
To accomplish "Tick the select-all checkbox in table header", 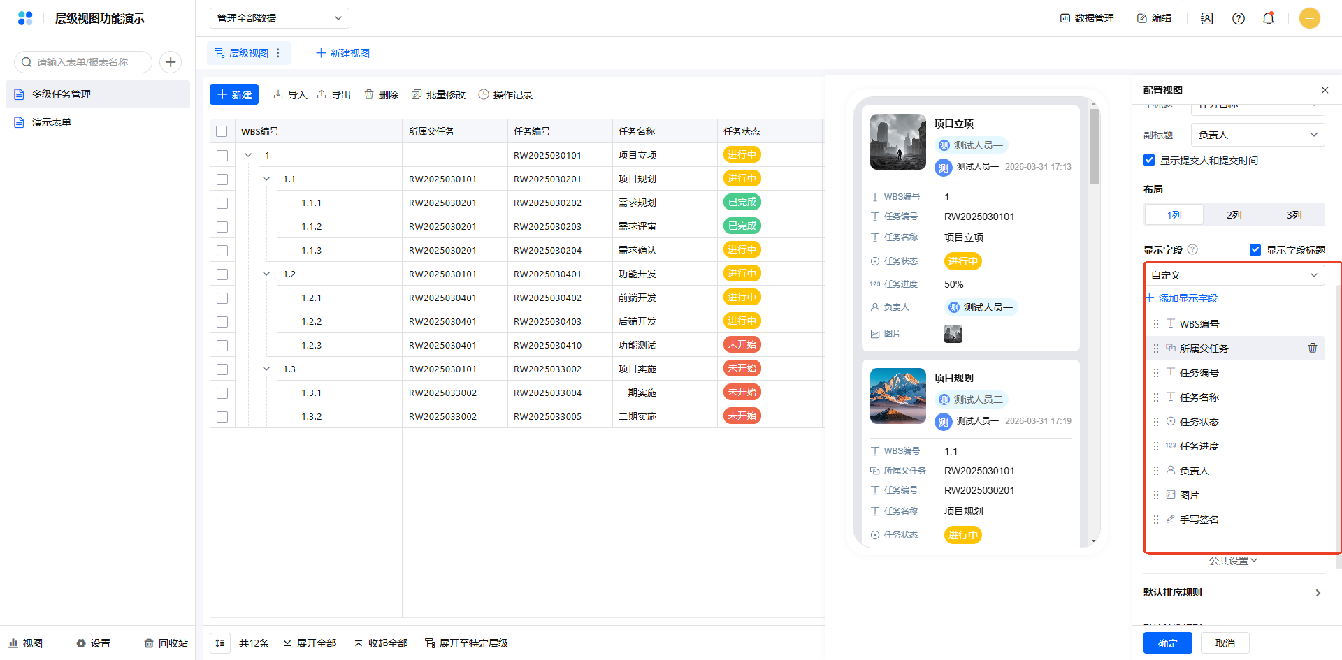I will [222, 131].
